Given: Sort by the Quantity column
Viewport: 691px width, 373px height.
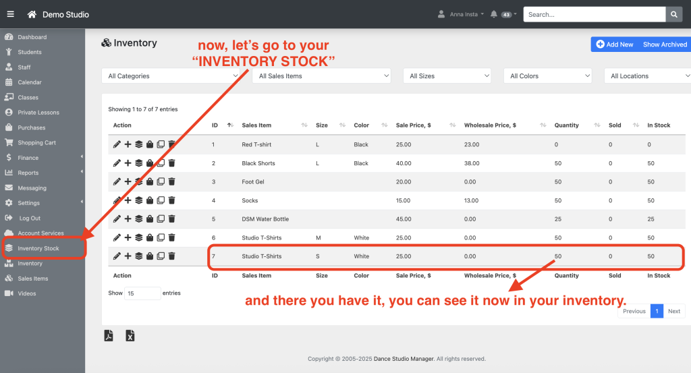Looking at the screenshot, I should pyautogui.click(x=577, y=125).
